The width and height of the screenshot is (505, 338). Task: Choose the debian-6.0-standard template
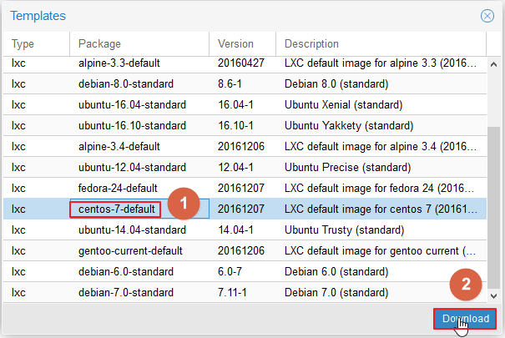point(245,272)
